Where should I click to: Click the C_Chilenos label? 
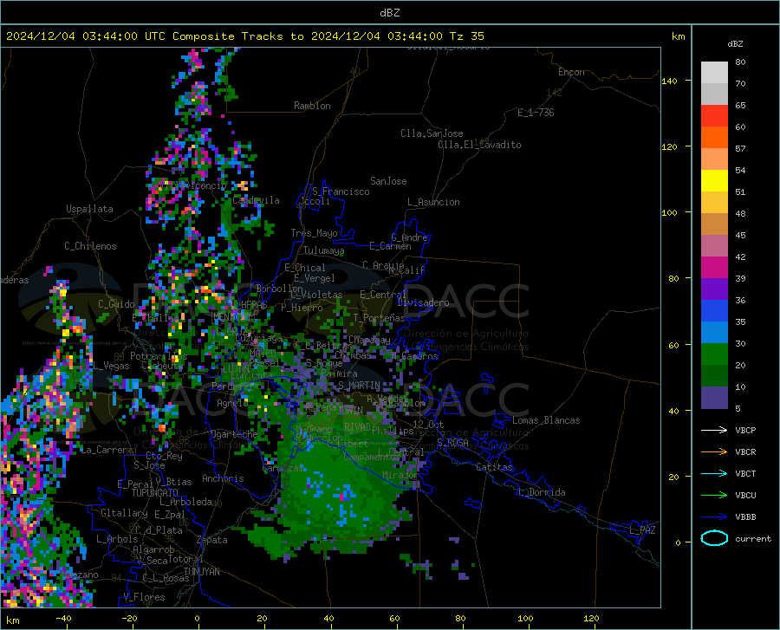click(x=90, y=246)
